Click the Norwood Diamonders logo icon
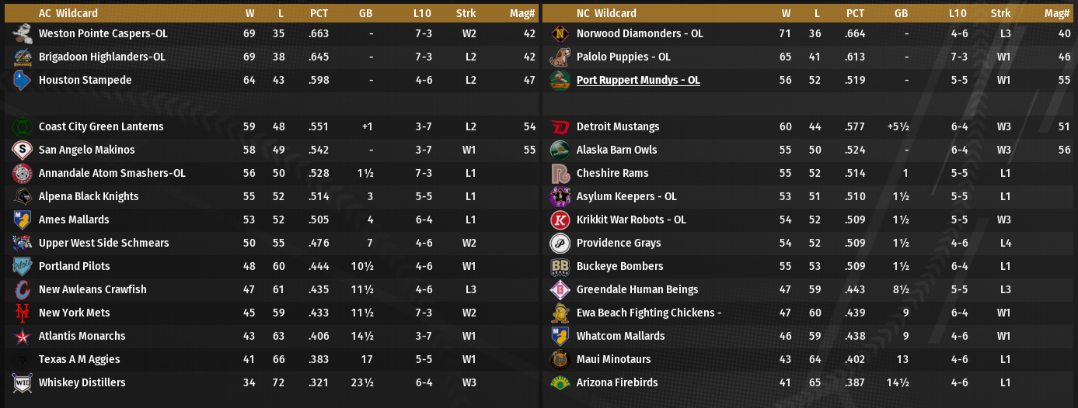The image size is (1078, 408). 560,33
